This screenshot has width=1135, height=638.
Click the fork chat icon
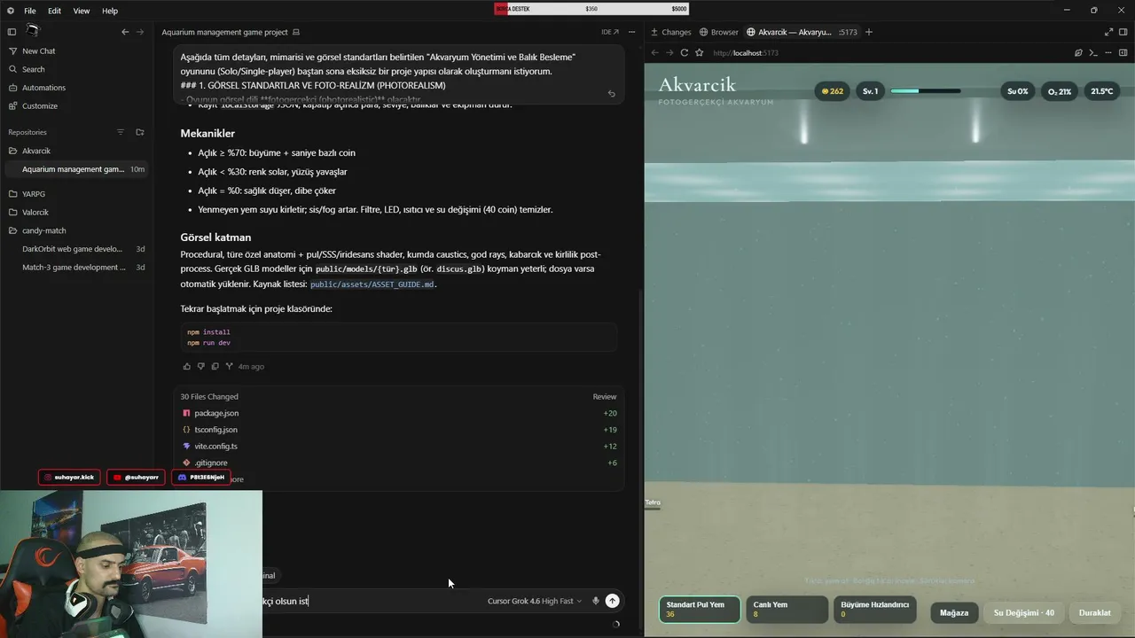click(x=229, y=366)
